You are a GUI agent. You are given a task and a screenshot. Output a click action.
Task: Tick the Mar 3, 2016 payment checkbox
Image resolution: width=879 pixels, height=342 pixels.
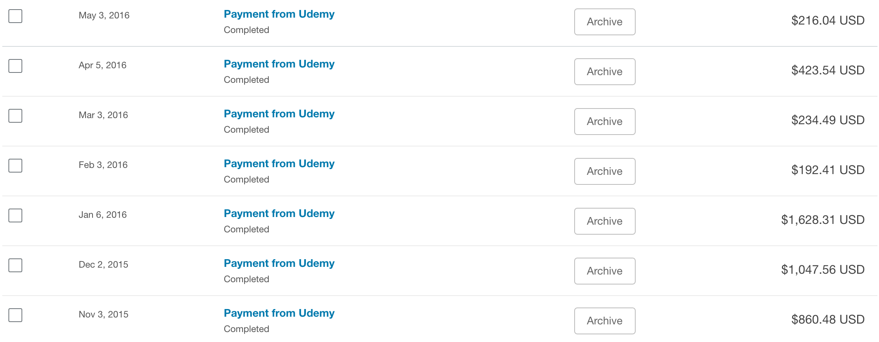click(15, 116)
